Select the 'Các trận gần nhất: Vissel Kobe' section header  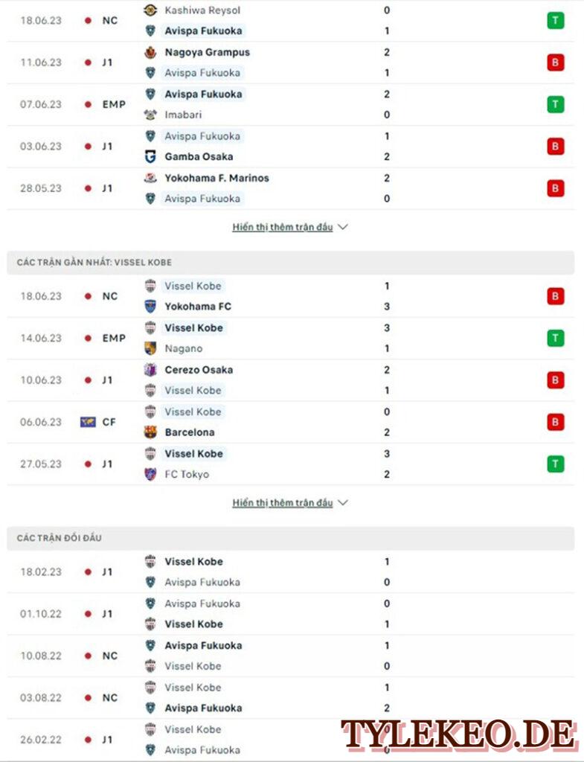point(291,263)
